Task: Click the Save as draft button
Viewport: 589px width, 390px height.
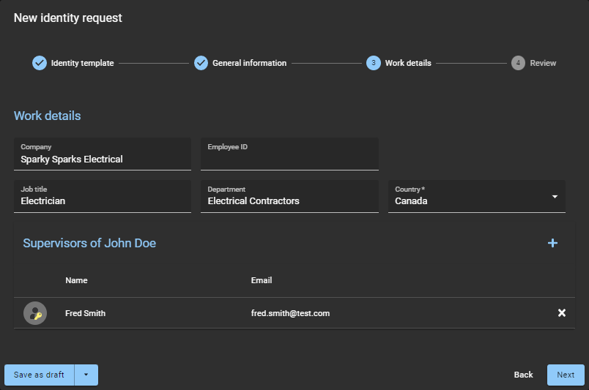Action: click(x=39, y=375)
